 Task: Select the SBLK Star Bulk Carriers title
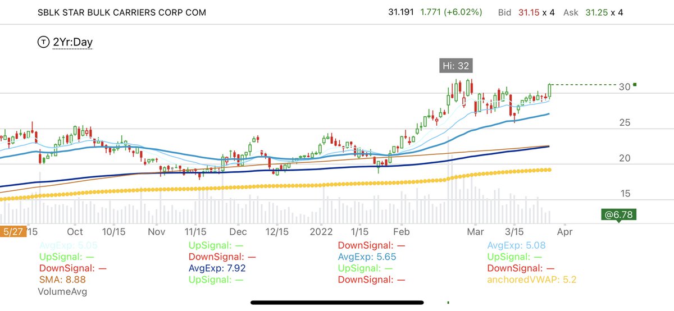[x=121, y=12]
